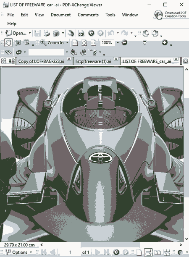Image resolution: width=189 pixels, height=257 pixels.
Task: Click the zoom in plus button
Action: 165,42
